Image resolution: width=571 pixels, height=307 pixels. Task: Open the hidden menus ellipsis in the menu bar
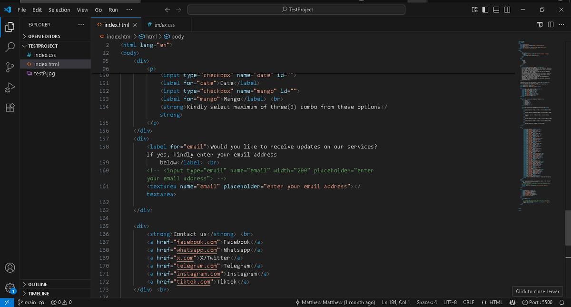(x=129, y=10)
